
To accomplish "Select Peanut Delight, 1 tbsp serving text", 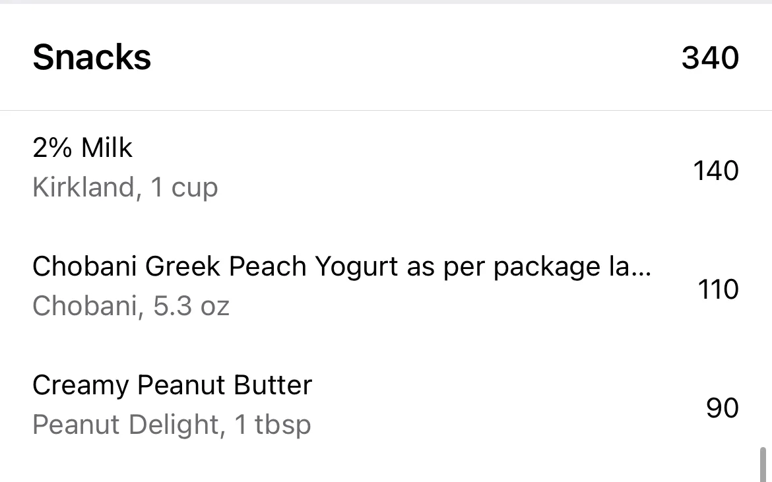I will pyautogui.click(x=172, y=425).
